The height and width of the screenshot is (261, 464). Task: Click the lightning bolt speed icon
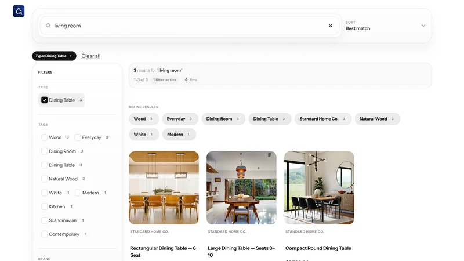click(186, 80)
